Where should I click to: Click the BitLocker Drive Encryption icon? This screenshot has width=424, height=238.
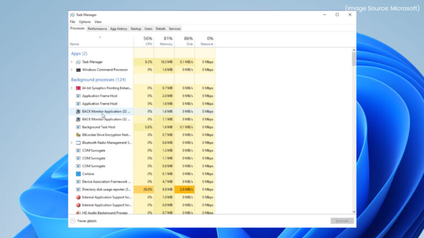coord(78,135)
